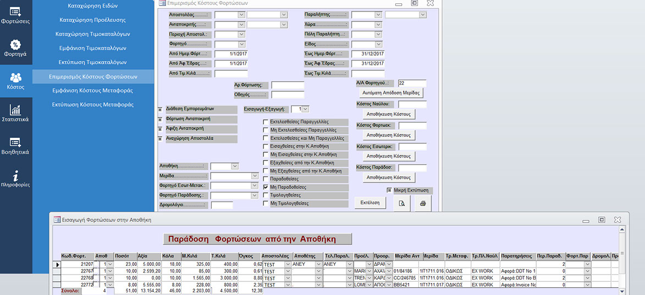
Task: Uncheck the Μη Παραδοθείσες checkbox
Action: coord(266,187)
